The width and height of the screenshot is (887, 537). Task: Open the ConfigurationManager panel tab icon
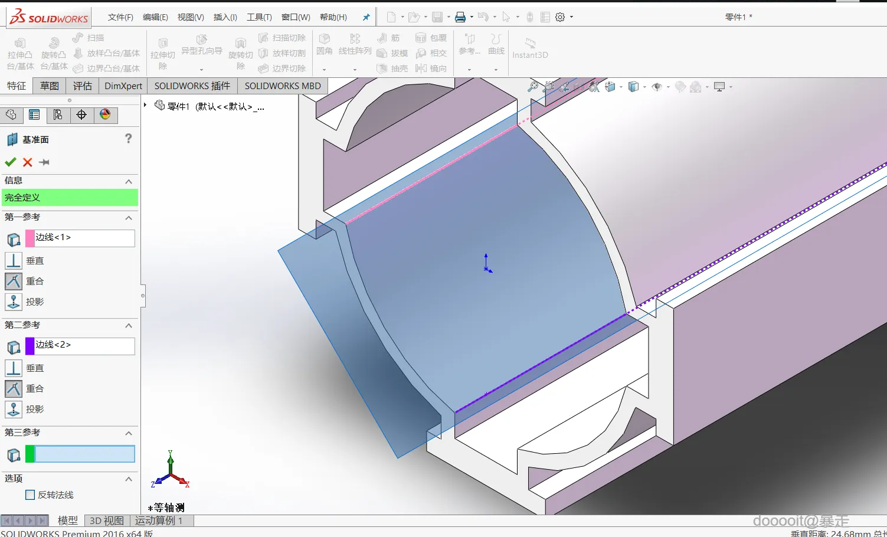tap(58, 115)
